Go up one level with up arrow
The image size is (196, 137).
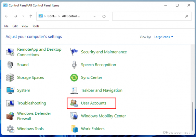point(31,16)
